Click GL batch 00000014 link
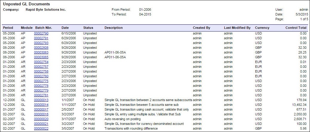The height and width of the screenshot is (132, 310). click(x=41, y=105)
